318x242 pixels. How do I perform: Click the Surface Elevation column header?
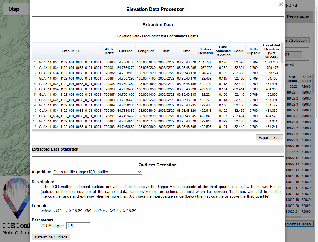[x=205, y=51]
